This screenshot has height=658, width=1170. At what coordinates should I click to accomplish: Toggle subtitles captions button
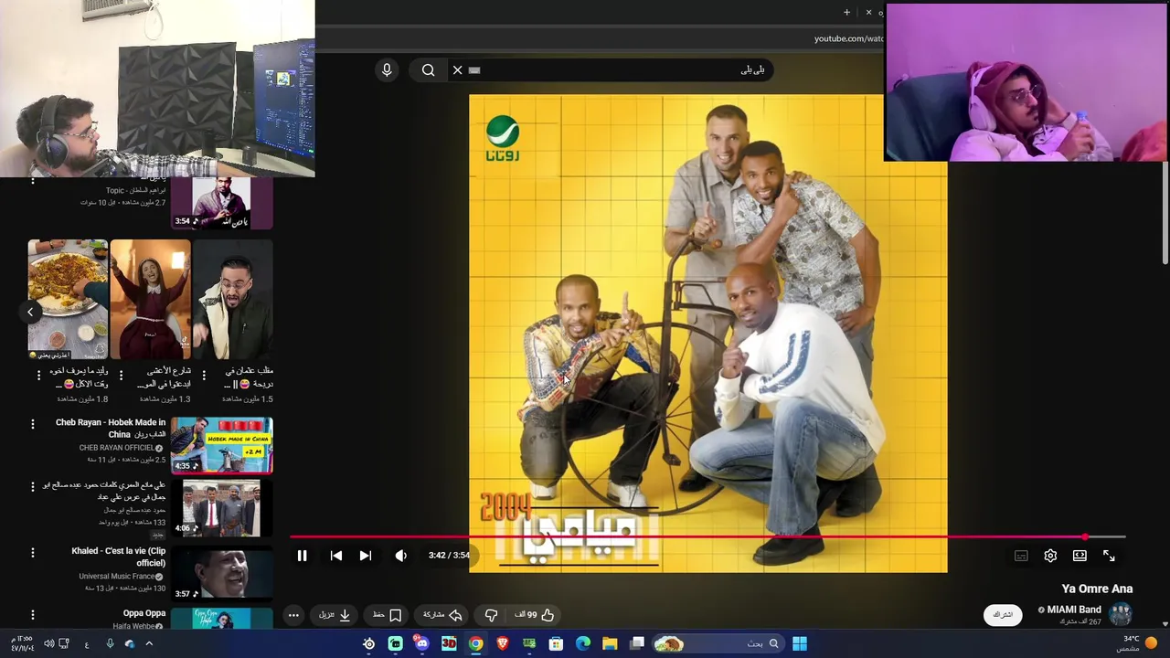click(1021, 556)
